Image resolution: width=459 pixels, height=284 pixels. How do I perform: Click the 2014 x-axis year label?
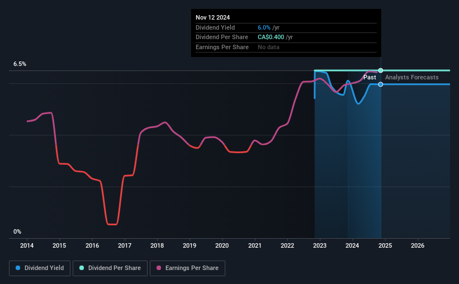coord(27,245)
